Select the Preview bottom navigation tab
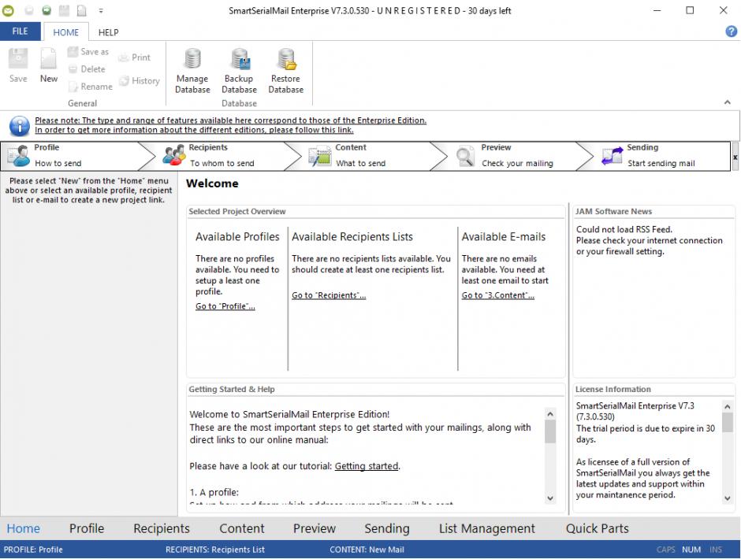Screen dimensions: 741x559 pos(315,529)
